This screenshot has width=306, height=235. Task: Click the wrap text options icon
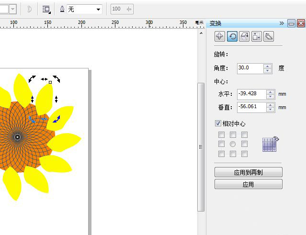tap(46, 9)
